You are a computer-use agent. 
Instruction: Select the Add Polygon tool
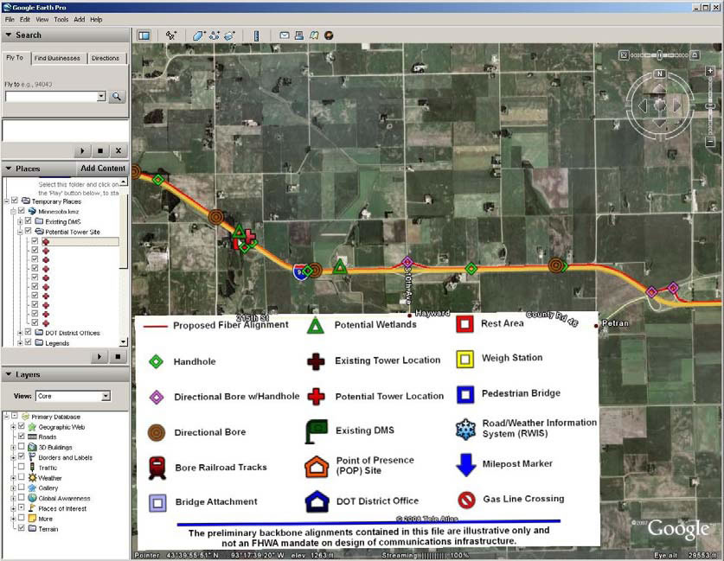pyautogui.click(x=199, y=35)
